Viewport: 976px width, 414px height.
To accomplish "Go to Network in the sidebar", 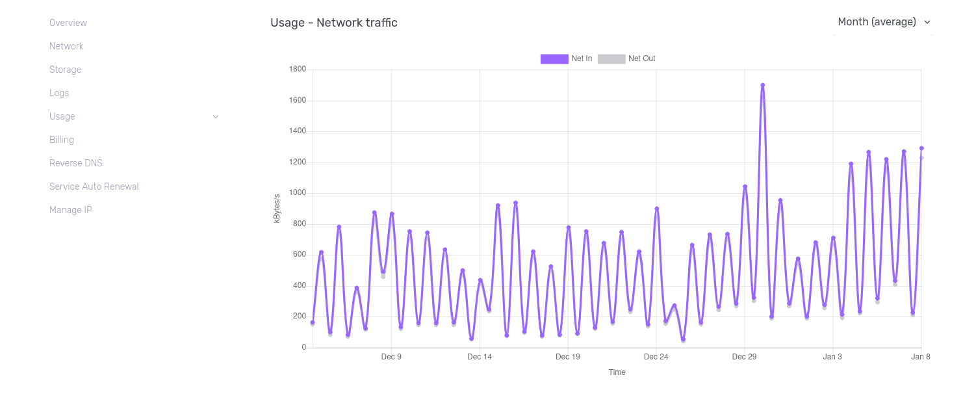I will [66, 46].
